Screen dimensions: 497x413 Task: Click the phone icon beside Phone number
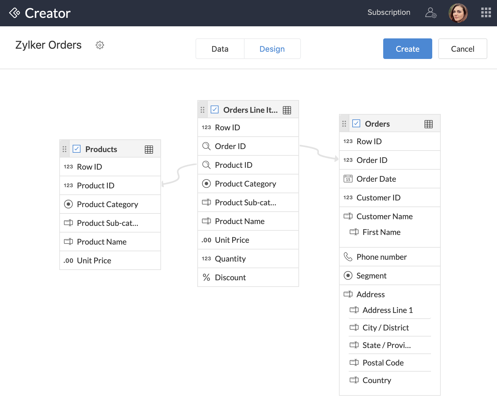coord(348,257)
